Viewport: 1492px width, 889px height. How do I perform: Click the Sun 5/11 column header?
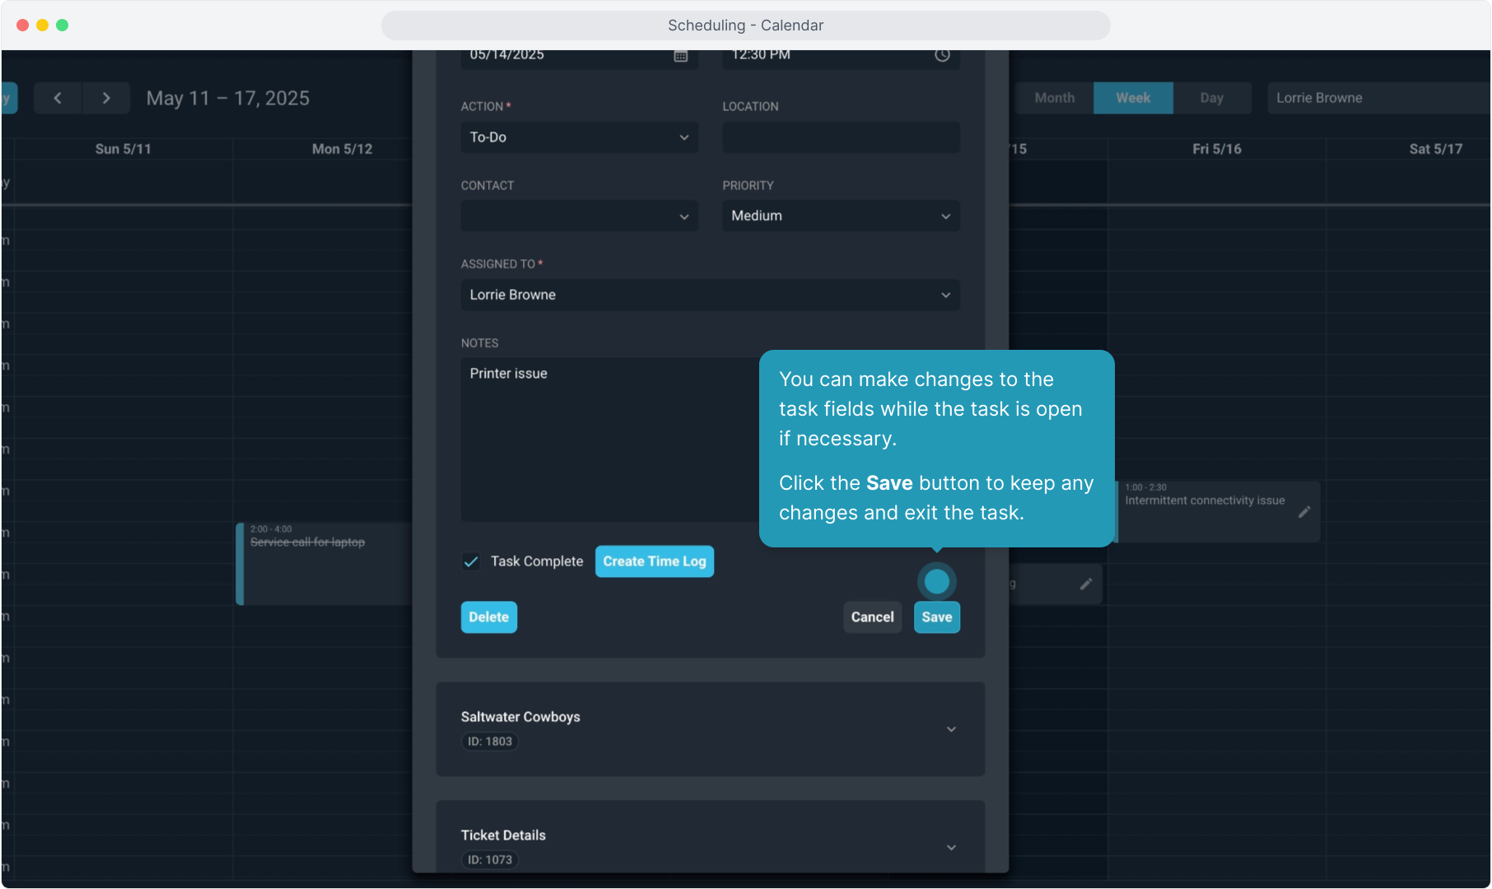(124, 149)
